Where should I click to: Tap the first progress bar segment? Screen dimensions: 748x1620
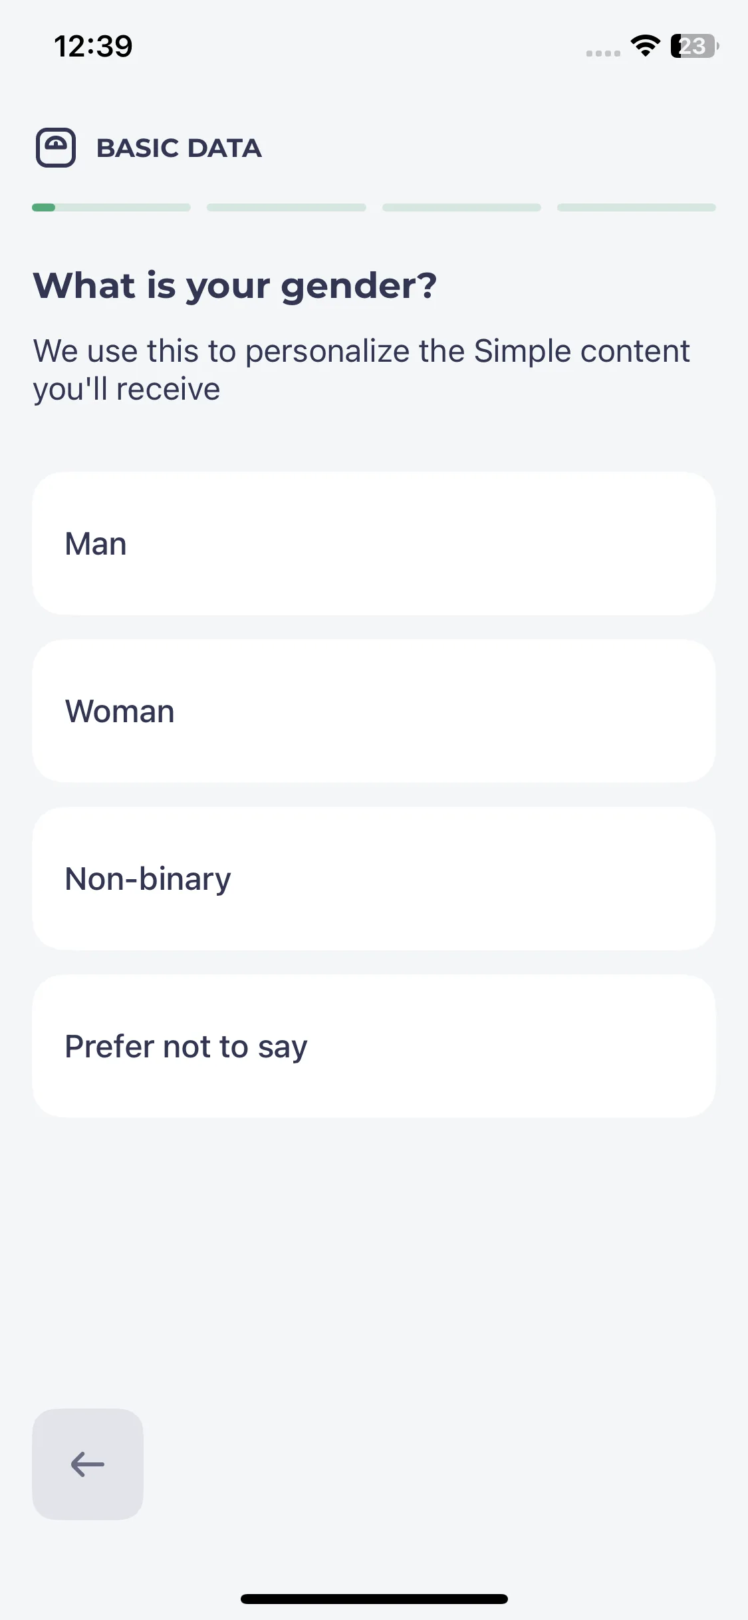tap(111, 207)
